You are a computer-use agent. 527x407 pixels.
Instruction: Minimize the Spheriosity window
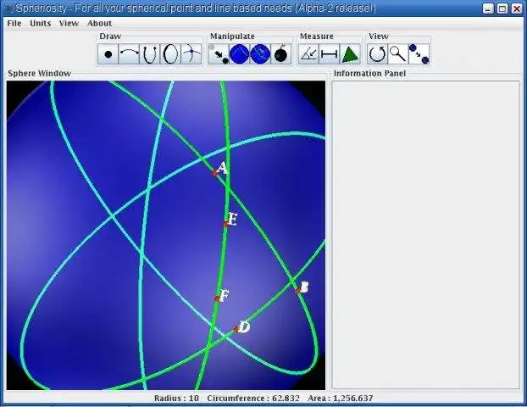(488, 8)
